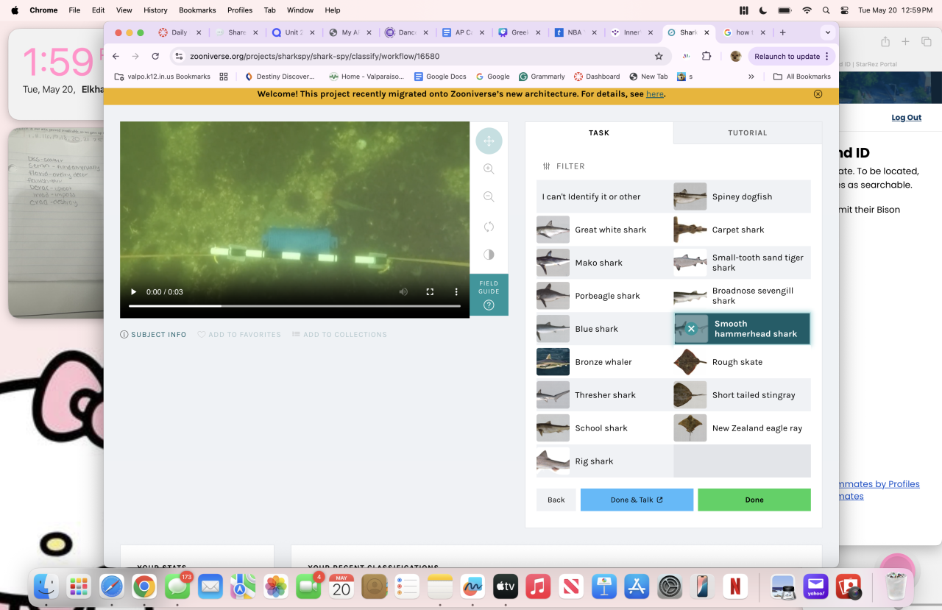Open the Field Guide panel
The image size is (942, 610).
pos(489,294)
